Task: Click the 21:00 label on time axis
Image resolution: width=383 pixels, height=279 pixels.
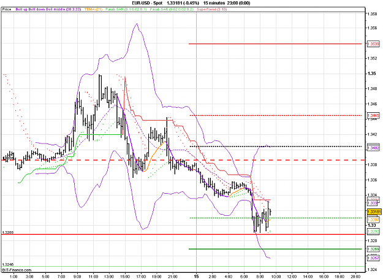Action: (x=172, y=277)
